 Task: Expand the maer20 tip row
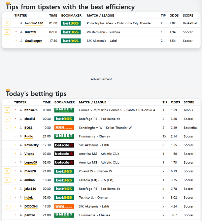(7, 171)
